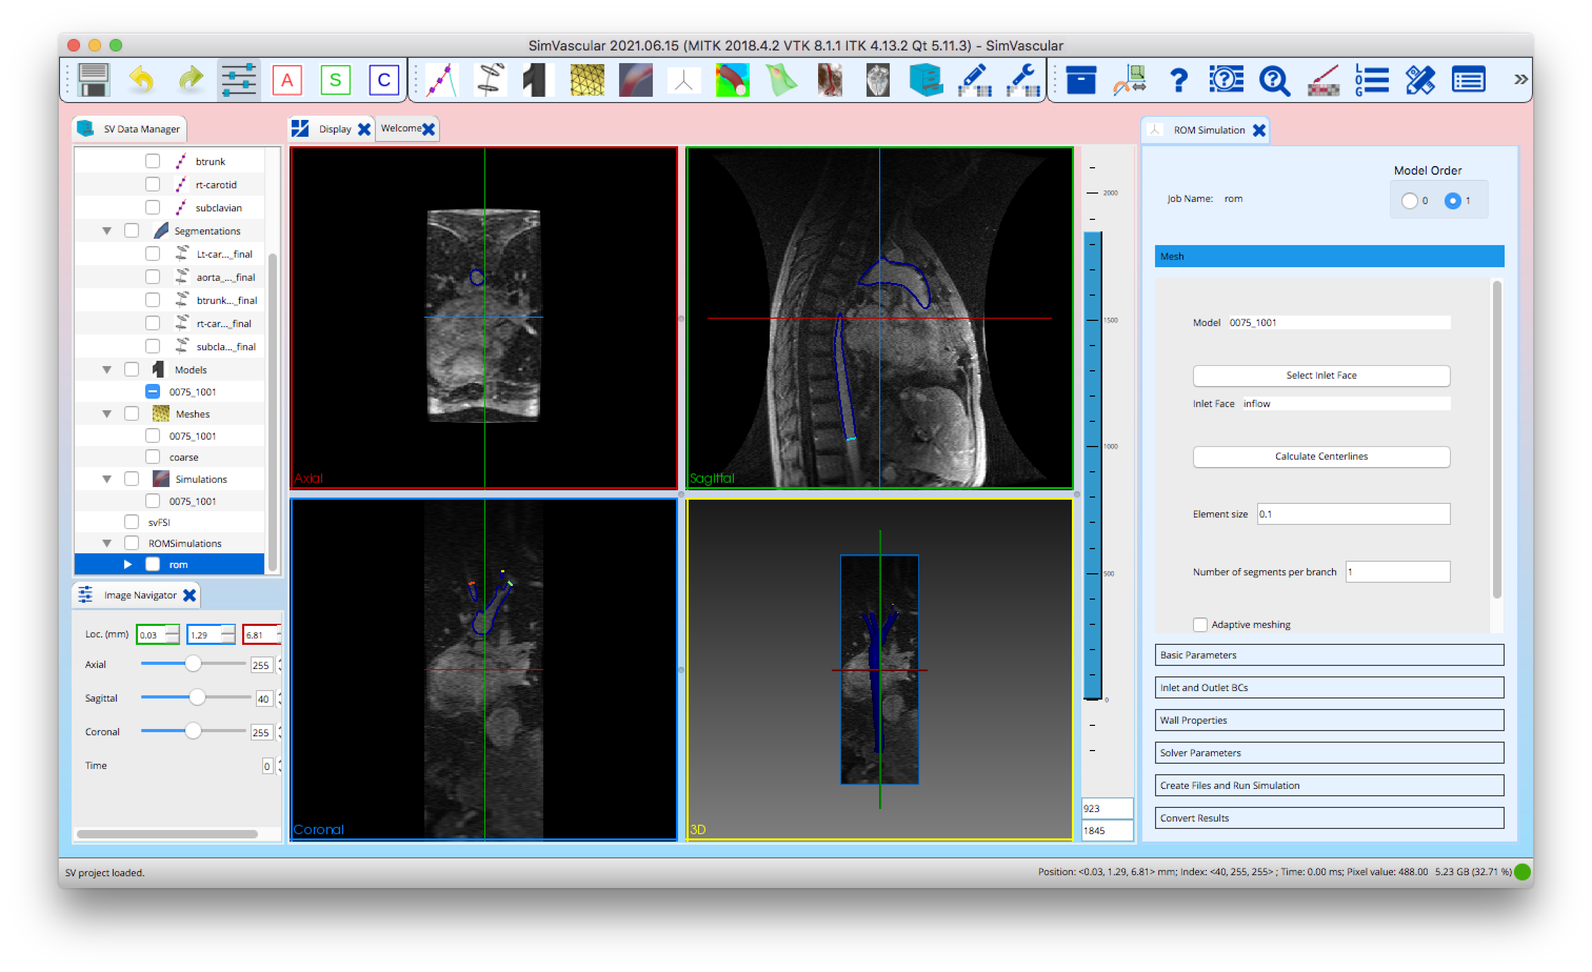The height and width of the screenshot is (972, 1592).
Task: Collapse the Meshes group
Action: pyautogui.click(x=106, y=414)
